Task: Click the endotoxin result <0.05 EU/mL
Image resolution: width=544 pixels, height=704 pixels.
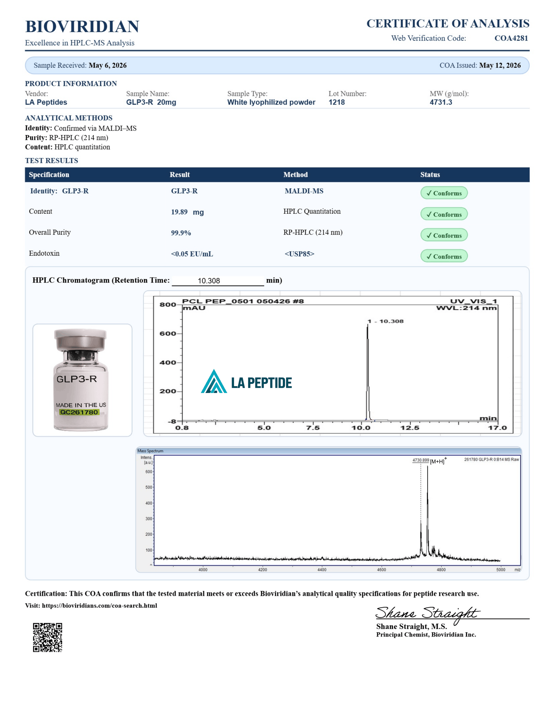Action: click(x=192, y=254)
